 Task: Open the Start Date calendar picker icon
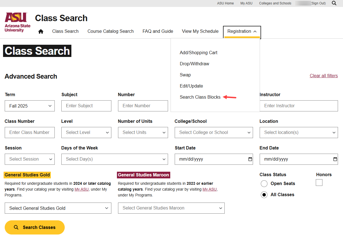(250, 159)
